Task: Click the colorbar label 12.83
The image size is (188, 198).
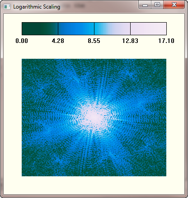Action: (130, 41)
